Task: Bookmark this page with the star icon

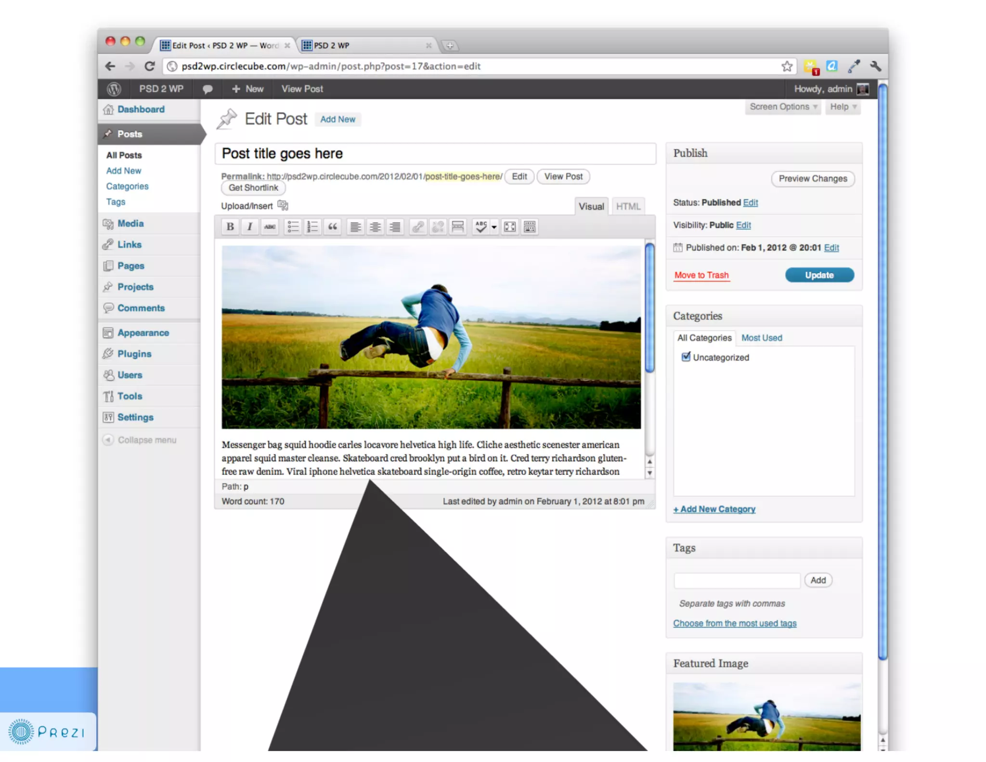Action: pyautogui.click(x=787, y=66)
